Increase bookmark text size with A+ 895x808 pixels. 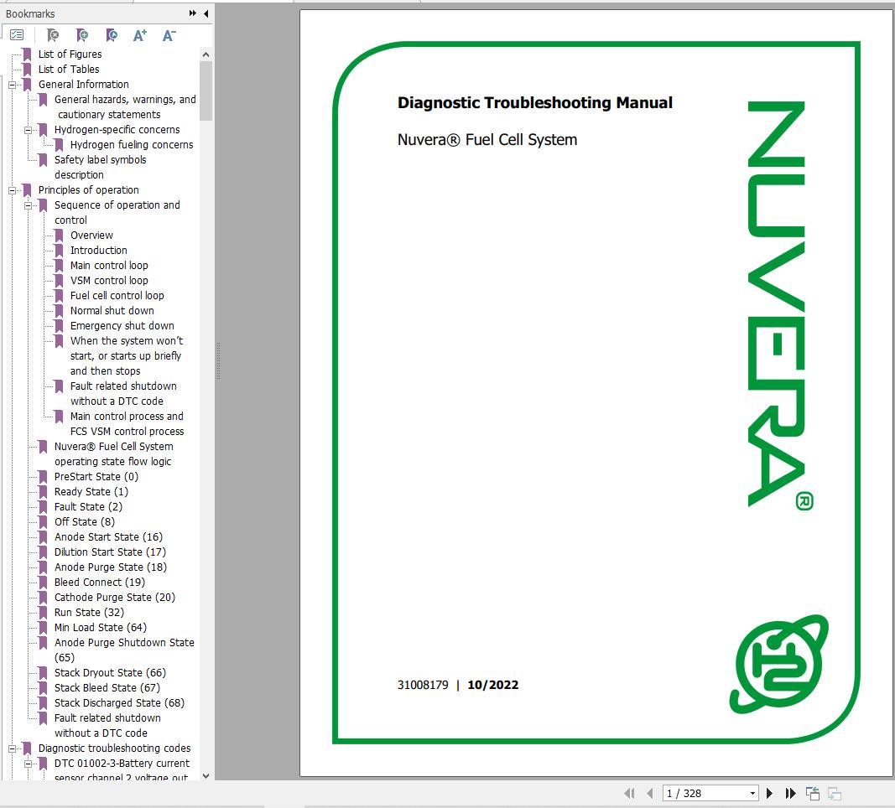(x=140, y=35)
